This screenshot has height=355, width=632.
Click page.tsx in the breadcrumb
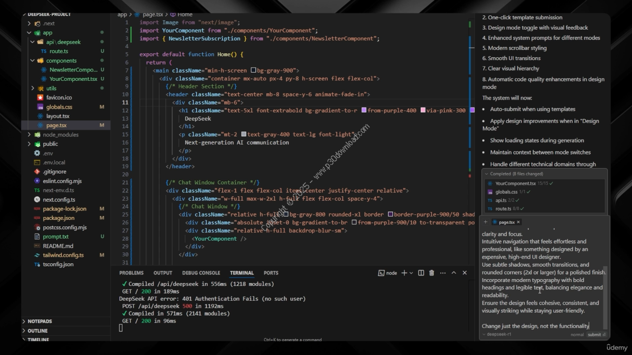click(153, 14)
